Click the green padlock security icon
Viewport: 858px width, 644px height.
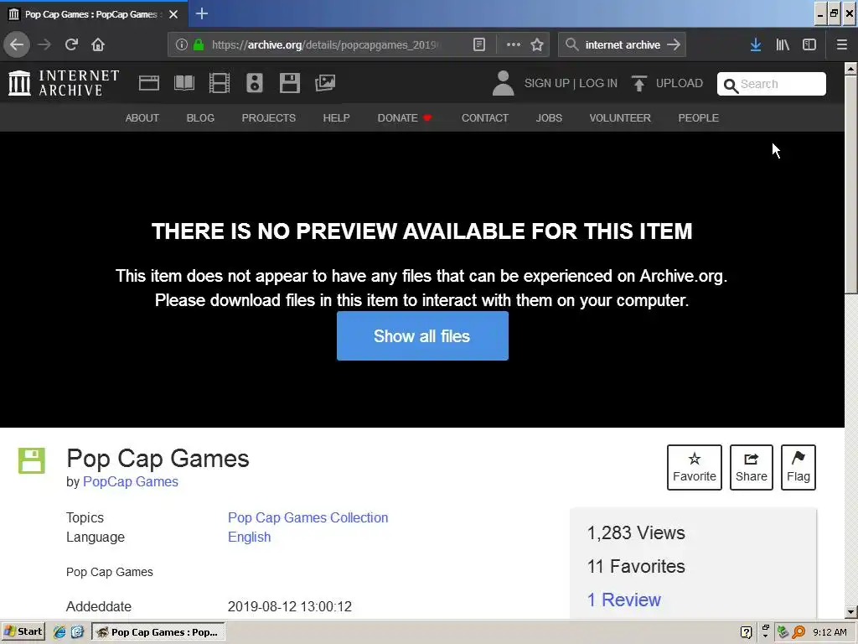tap(199, 44)
